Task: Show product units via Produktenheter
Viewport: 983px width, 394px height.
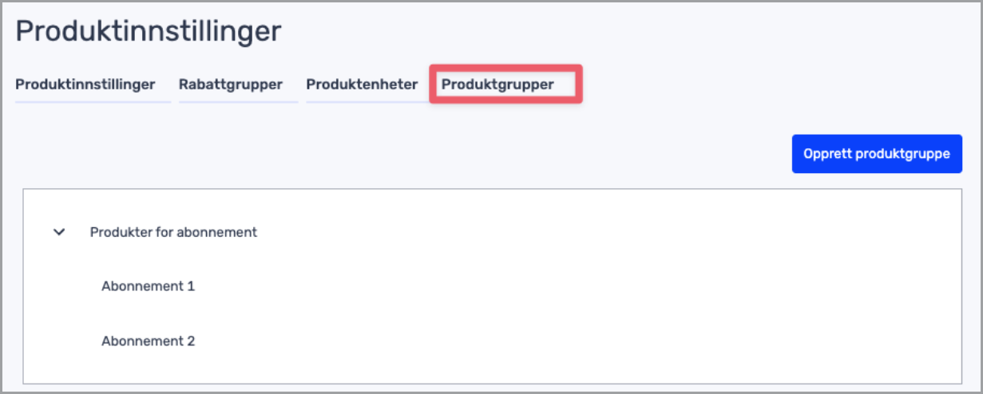Action: point(362,85)
